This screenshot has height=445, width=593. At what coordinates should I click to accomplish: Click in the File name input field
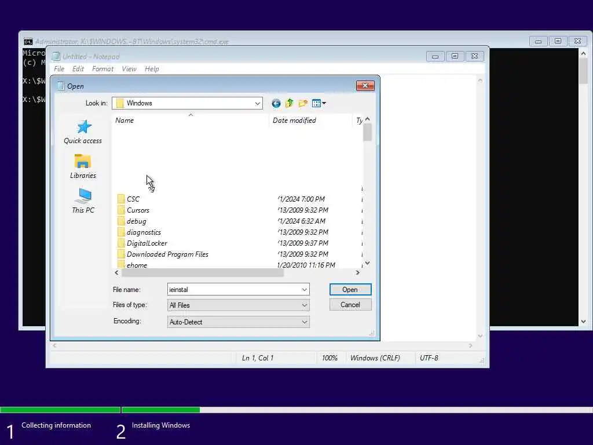pos(234,290)
